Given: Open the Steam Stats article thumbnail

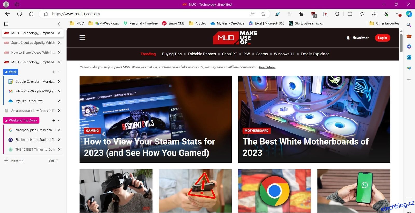Looking at the screenshot, I should coord(156,119).
